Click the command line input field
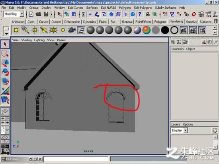 (x=76, y=159)
